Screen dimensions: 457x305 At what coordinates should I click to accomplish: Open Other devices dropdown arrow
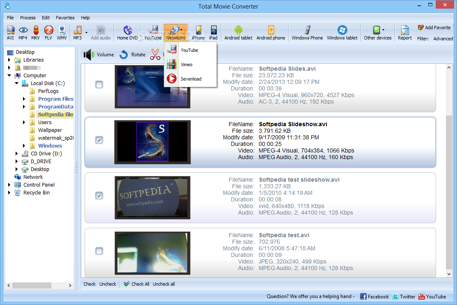click(383, 30)
